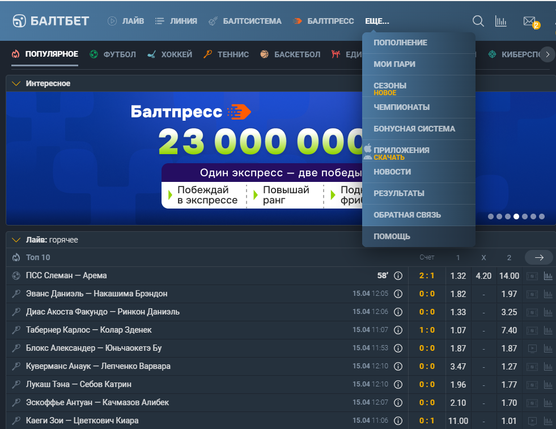The width and height of the screenshot is (556, 429).
Task: Select ПОМОЩЬ from dropdown menu
Action: (x=419, y=236)
